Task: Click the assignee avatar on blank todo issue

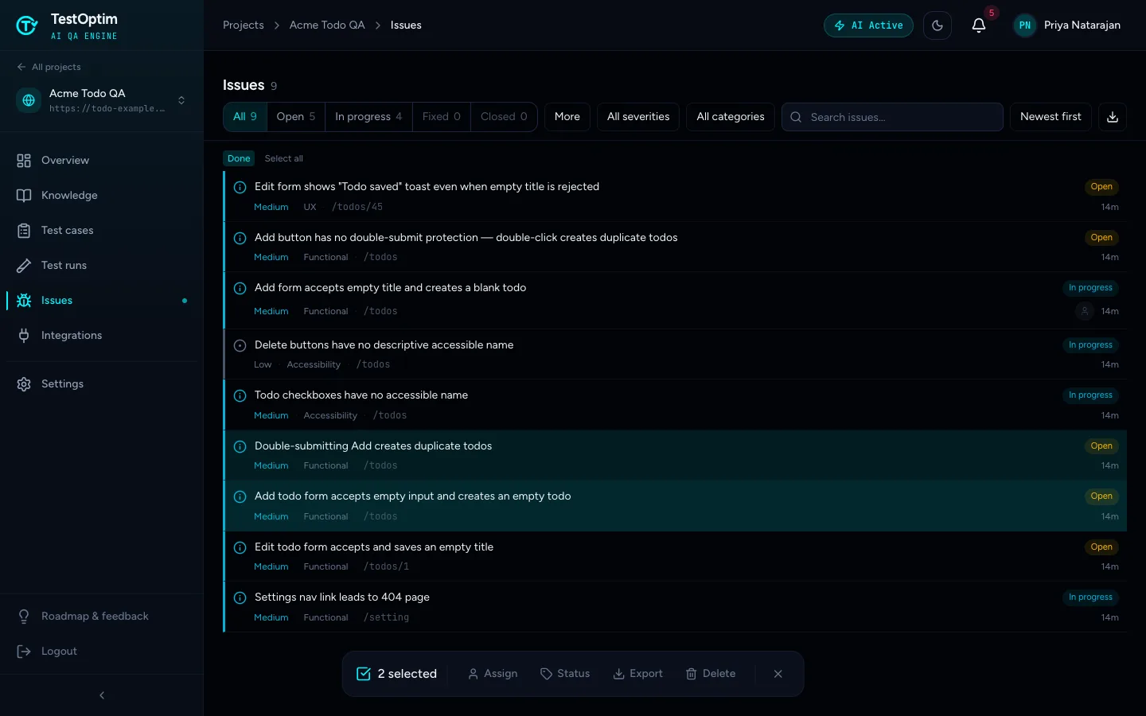Action: point(1085,312)
